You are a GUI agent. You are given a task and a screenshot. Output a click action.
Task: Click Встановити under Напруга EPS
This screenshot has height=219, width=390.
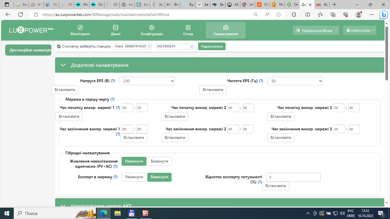click(x=65, y=90)
